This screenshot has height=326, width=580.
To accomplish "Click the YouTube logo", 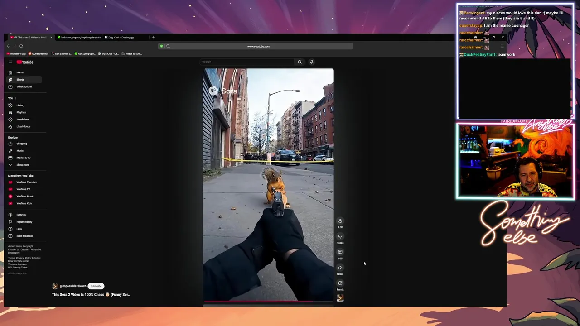I will click(25, 62).
